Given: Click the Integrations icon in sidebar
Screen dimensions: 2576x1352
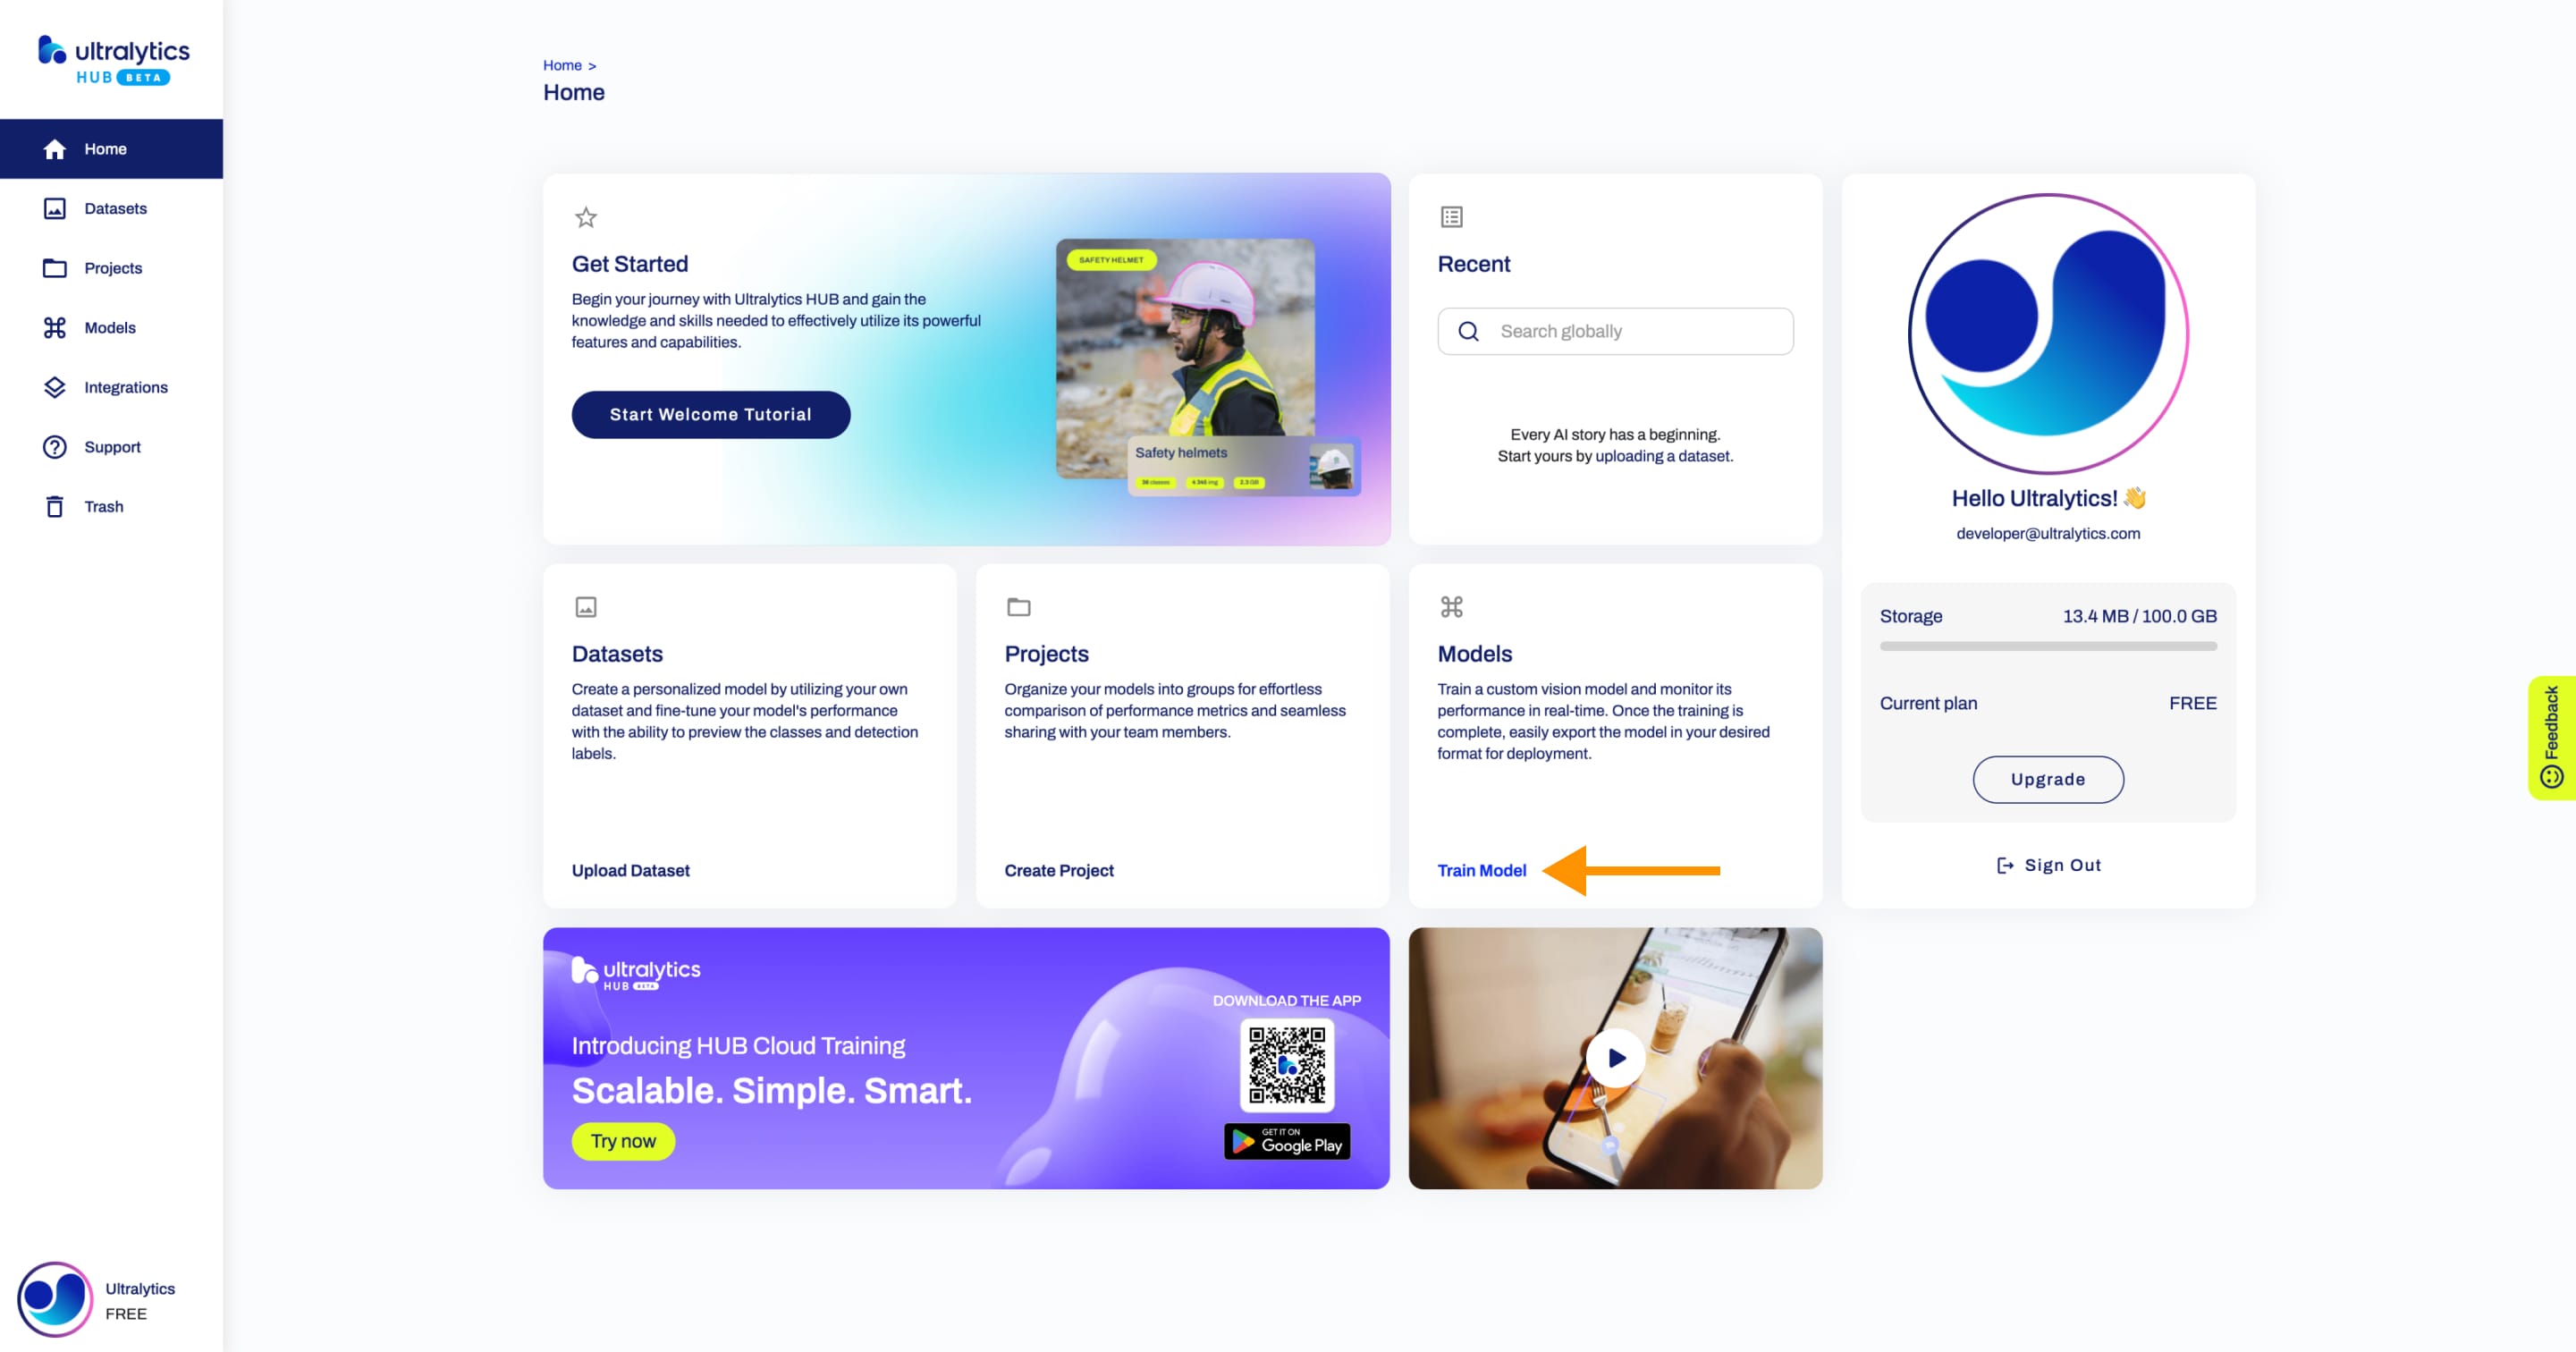Looking at the screenshot, I should click(x=55, y=386).
